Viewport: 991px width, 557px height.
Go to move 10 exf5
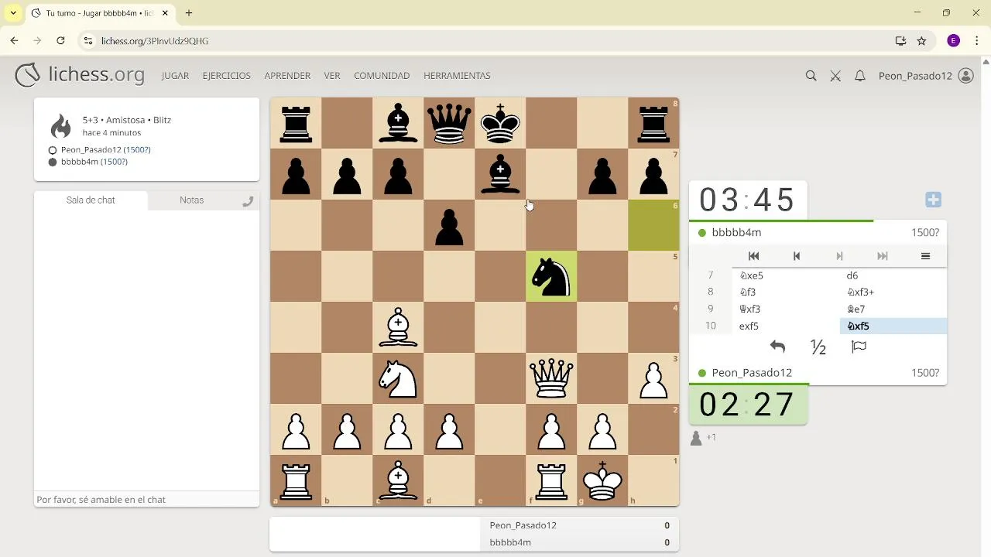(x=785, y=326)
